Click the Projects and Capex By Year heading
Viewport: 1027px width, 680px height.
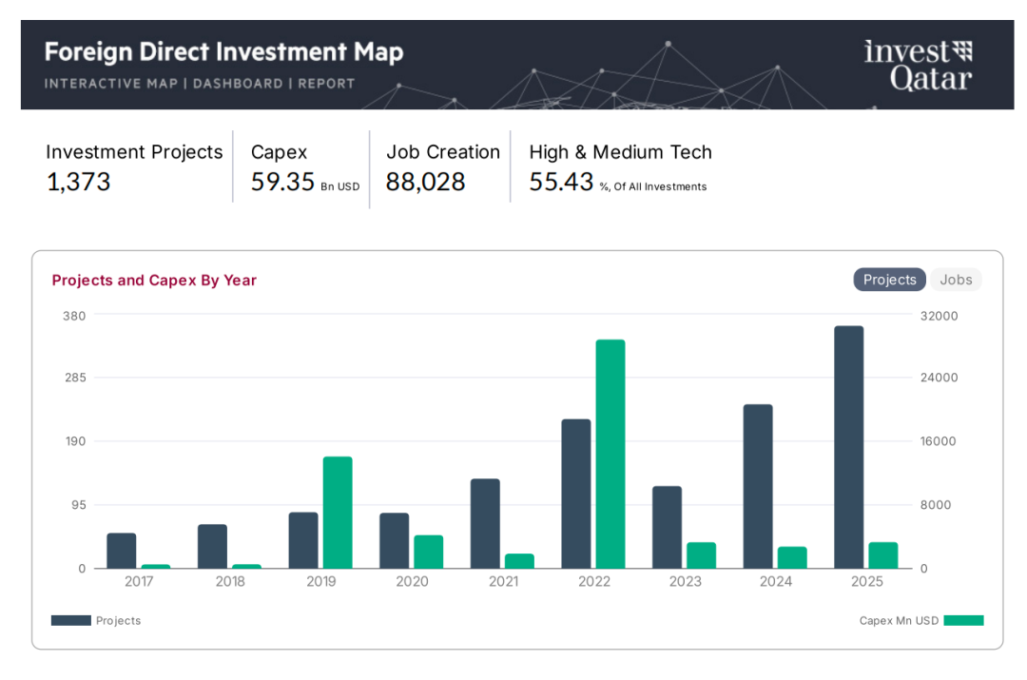click(x=154, y=281)
